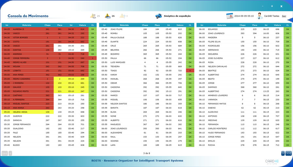Sort by Motorista column in first table

26,25
